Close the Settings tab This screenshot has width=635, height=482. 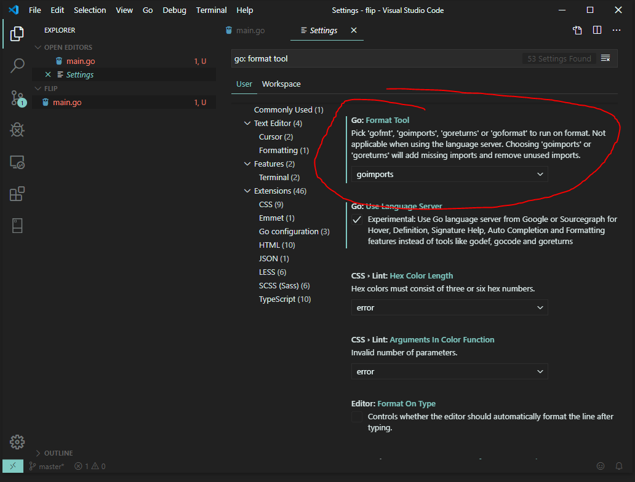354,30
